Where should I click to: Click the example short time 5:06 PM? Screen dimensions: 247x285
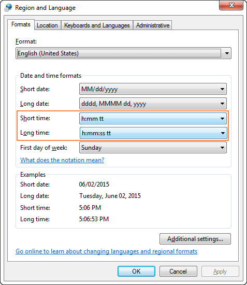pos(90,208)
